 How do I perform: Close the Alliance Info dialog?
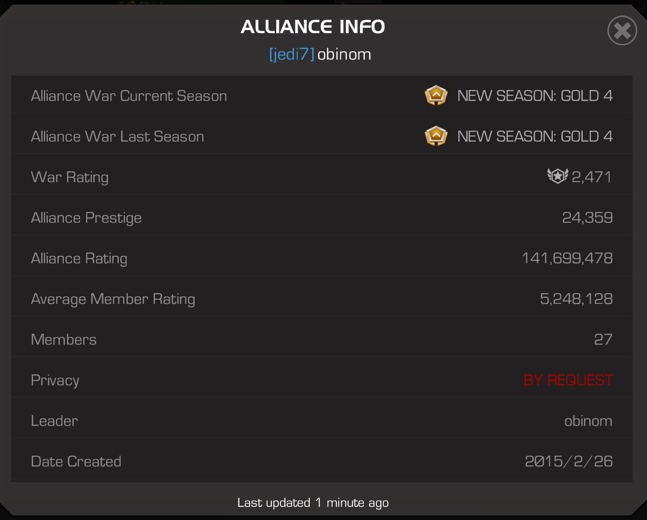pyautogui.click(x=622, y=31)
